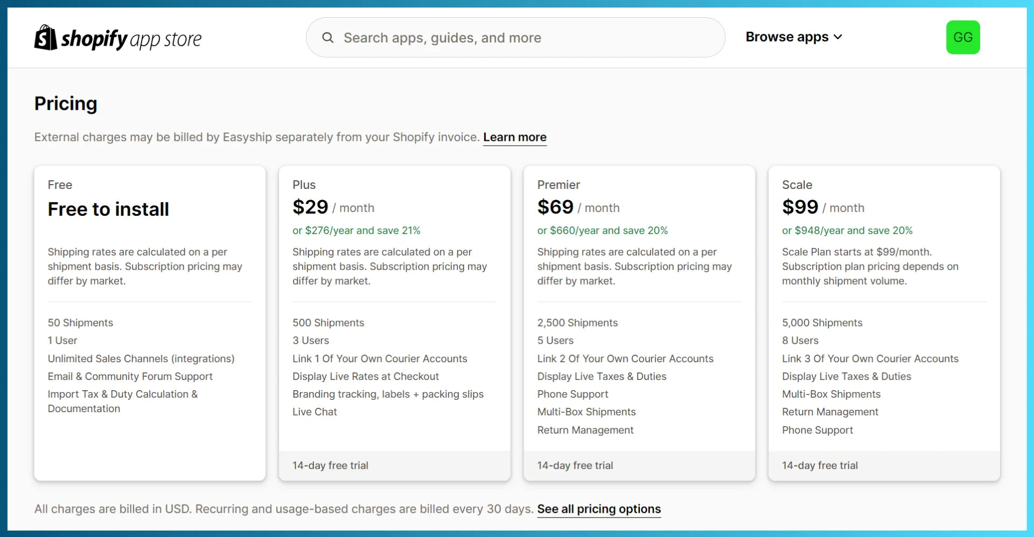1034x537 pixels.
Task: Click 'or $948/year and save 20%'
Action: click(x=847, y=230)
